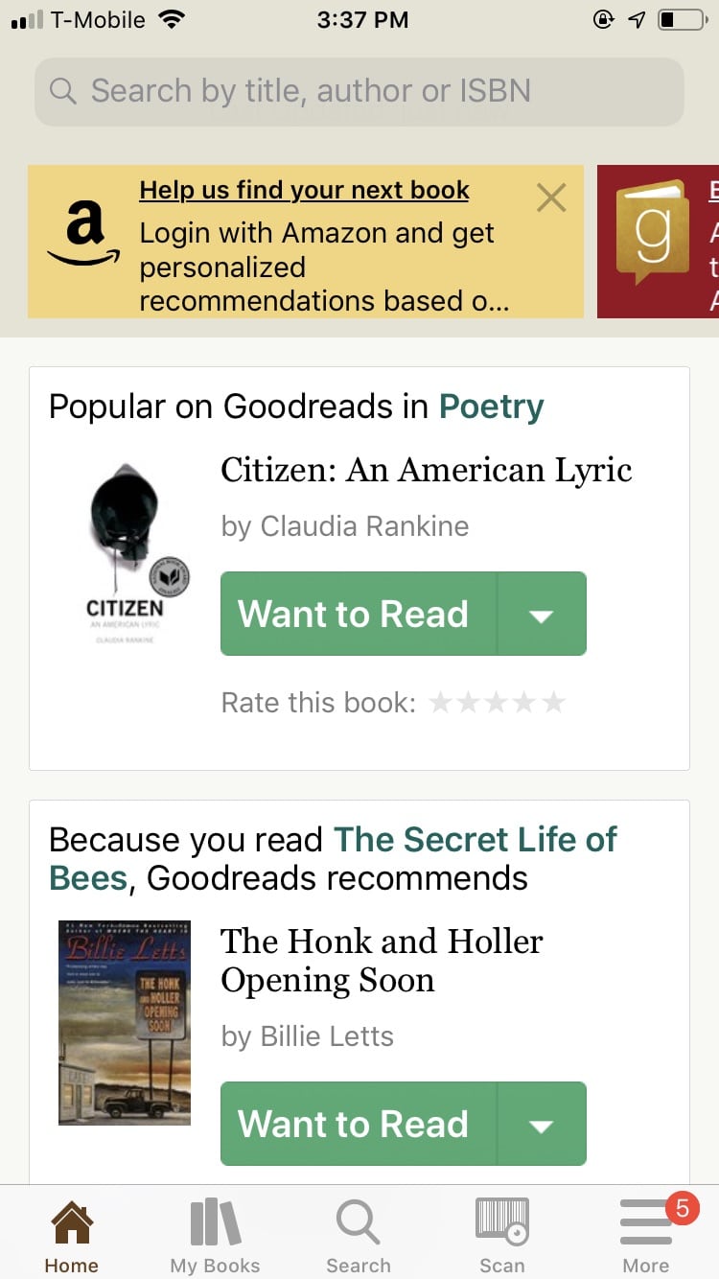
Task: Dismiss the Amazon login banner
Action: pos(551,198)
